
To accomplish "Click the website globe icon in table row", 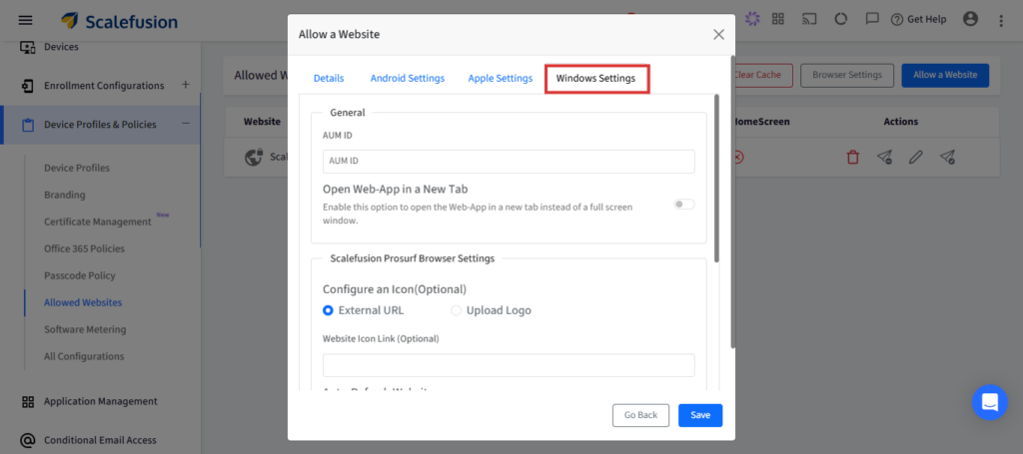I will (x=254, y=157).
